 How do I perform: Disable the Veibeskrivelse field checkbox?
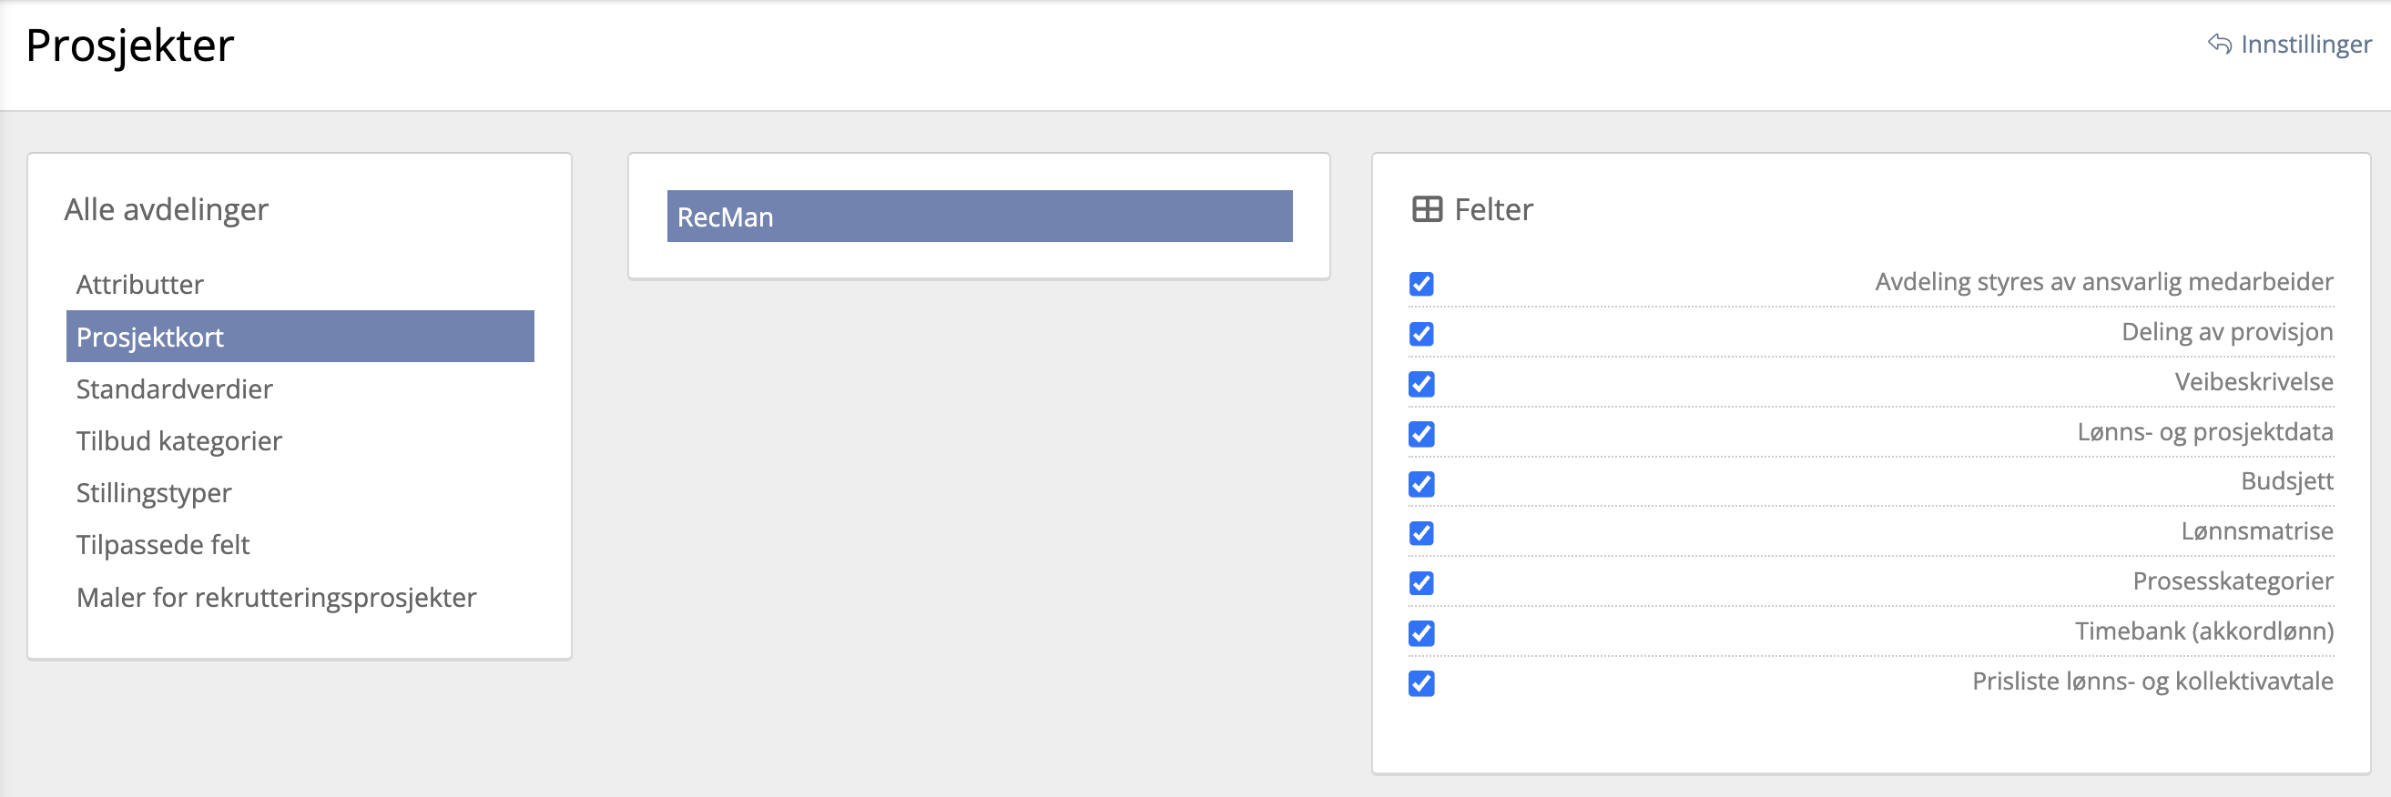1421,384
